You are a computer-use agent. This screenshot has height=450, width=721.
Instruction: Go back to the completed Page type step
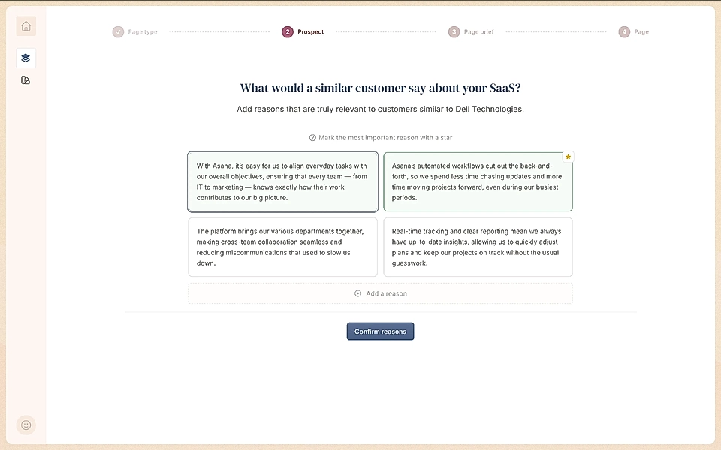pyautogui.click(x=135, y=31)
